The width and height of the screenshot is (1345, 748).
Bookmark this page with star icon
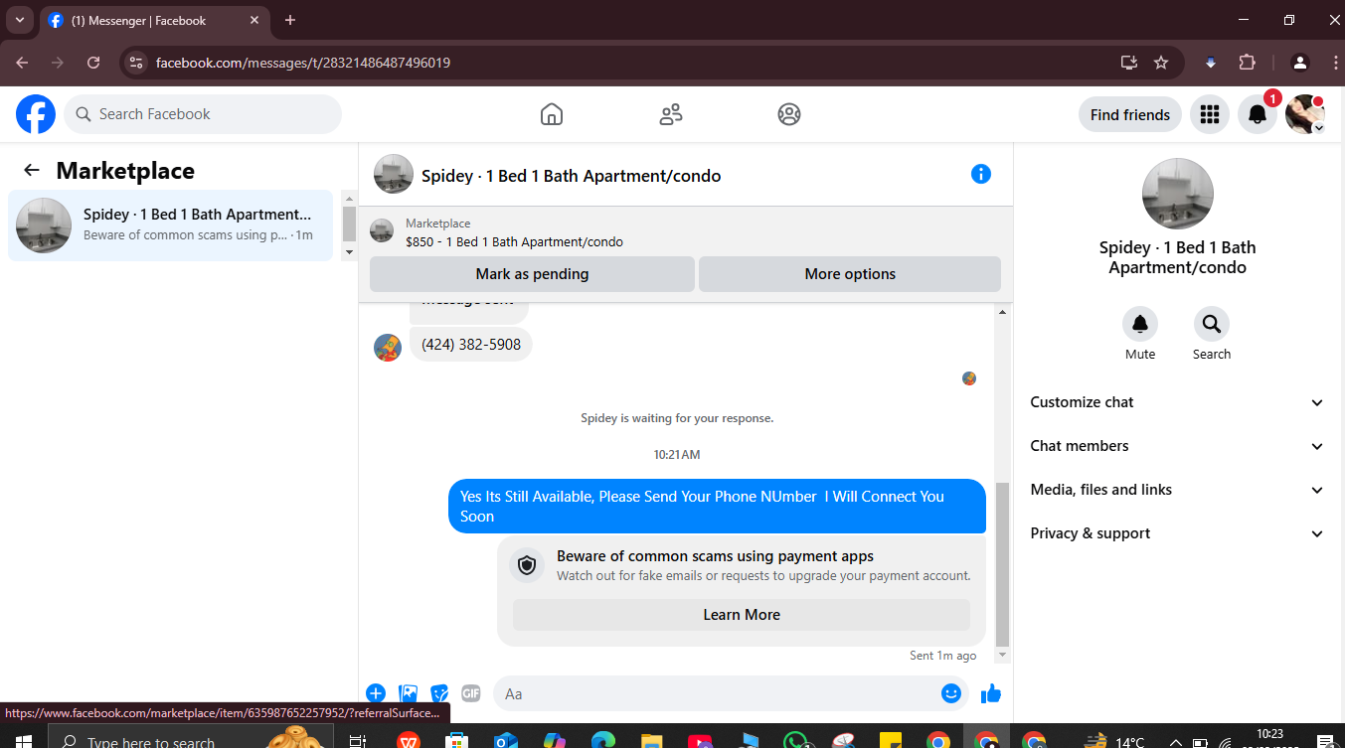(x=1161, y=63)
